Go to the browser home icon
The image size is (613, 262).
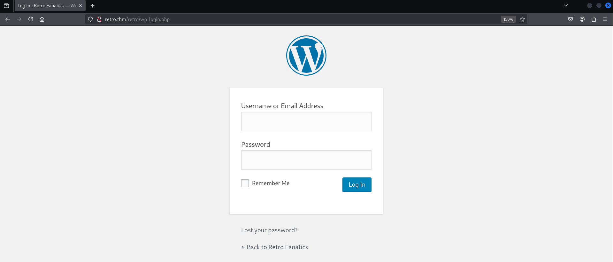(x=42, y=19)
